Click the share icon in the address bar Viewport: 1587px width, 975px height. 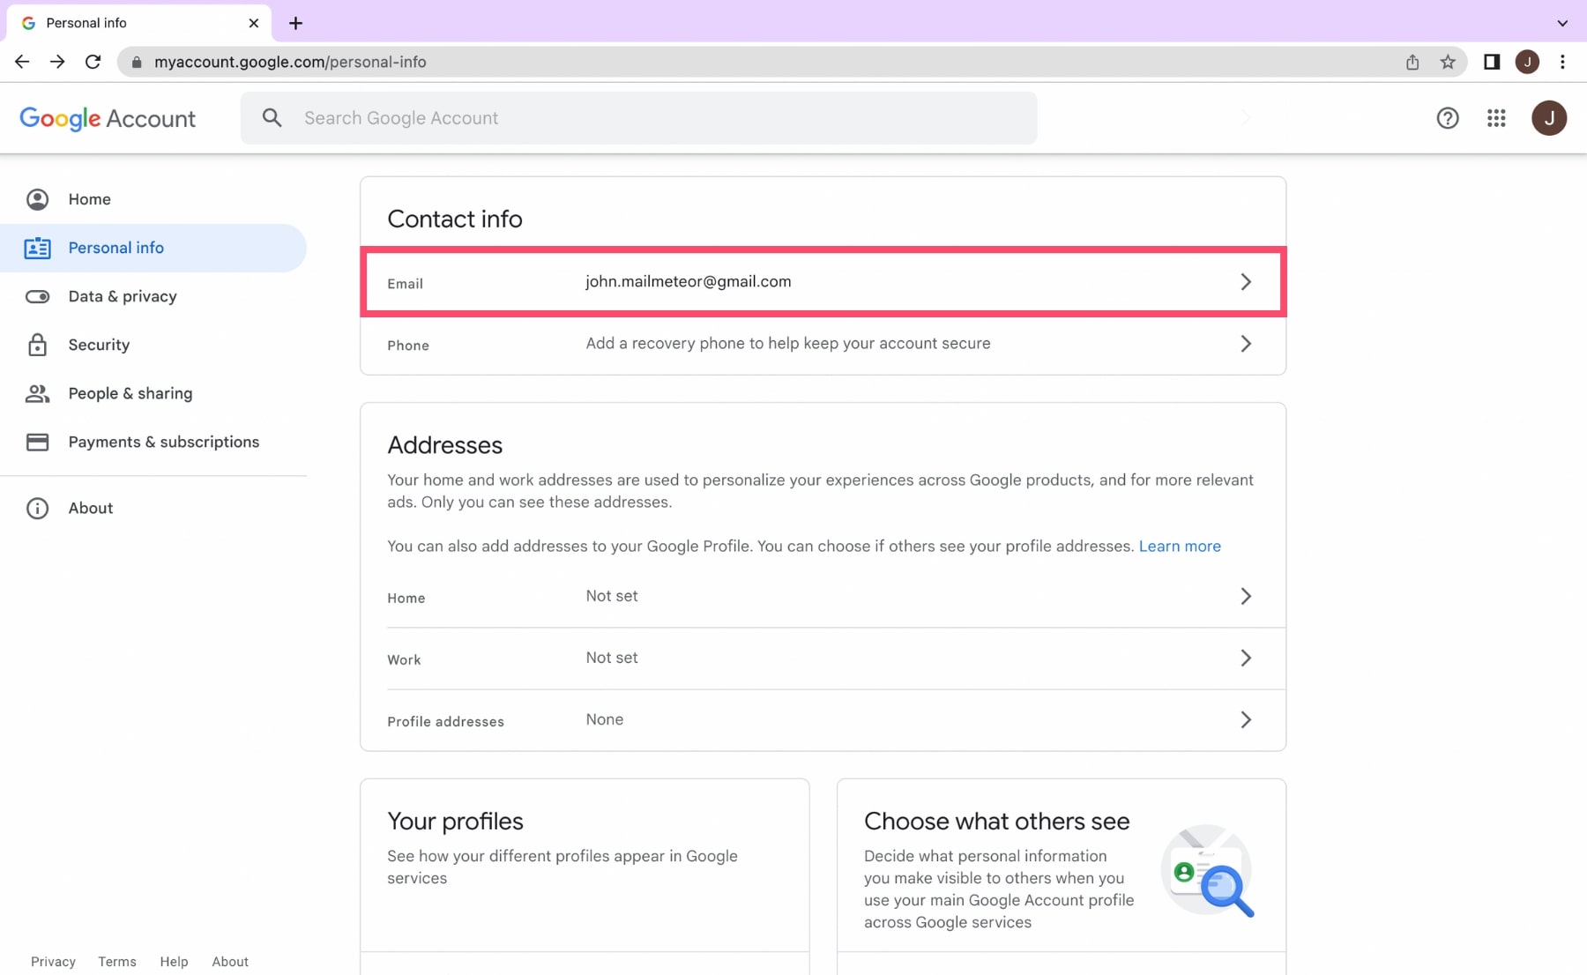click(x=1412, y=62)
